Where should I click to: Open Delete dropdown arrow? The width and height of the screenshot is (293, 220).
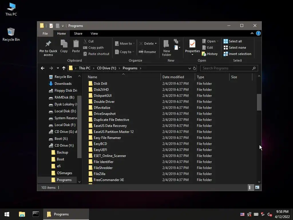coord(156,44)
